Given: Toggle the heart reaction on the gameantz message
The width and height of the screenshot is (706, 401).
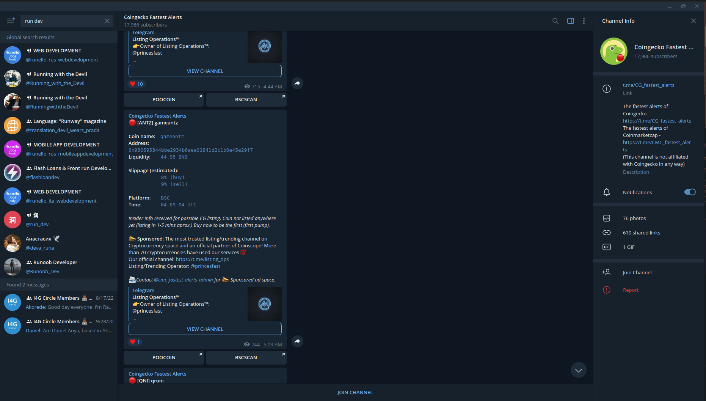Looking at the screenshot, I should [135, 342].
